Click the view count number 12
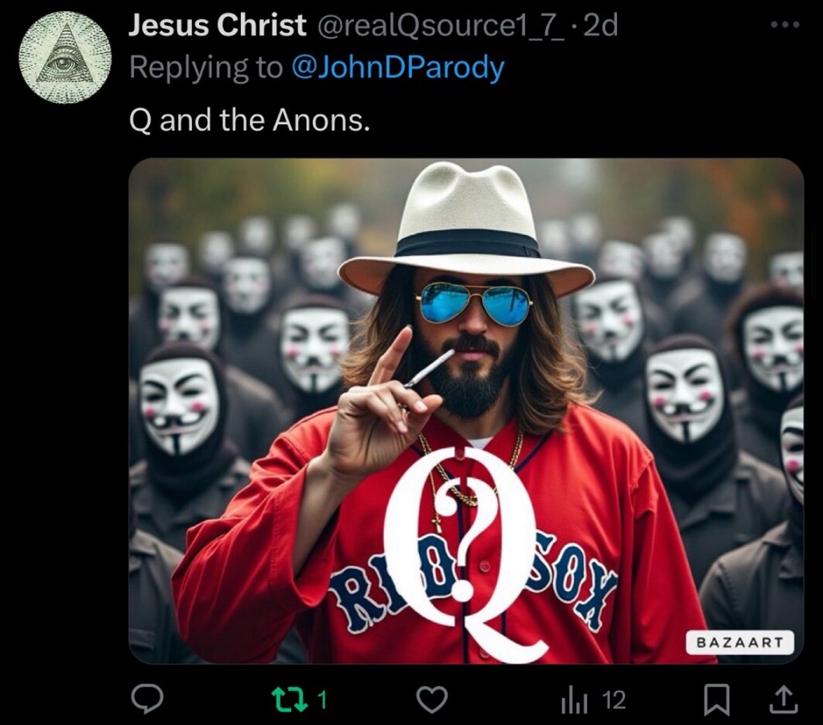Viewport: 823px width, 725px height. click(614, 700)
